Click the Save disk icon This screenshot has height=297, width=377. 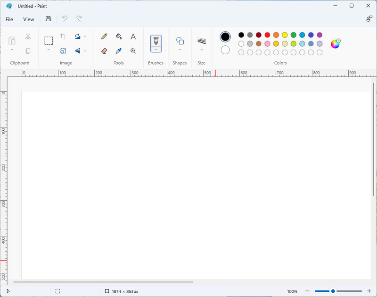coord(48,19)
